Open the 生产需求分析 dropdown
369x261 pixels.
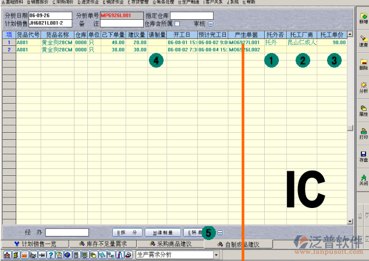pos(217,255)
